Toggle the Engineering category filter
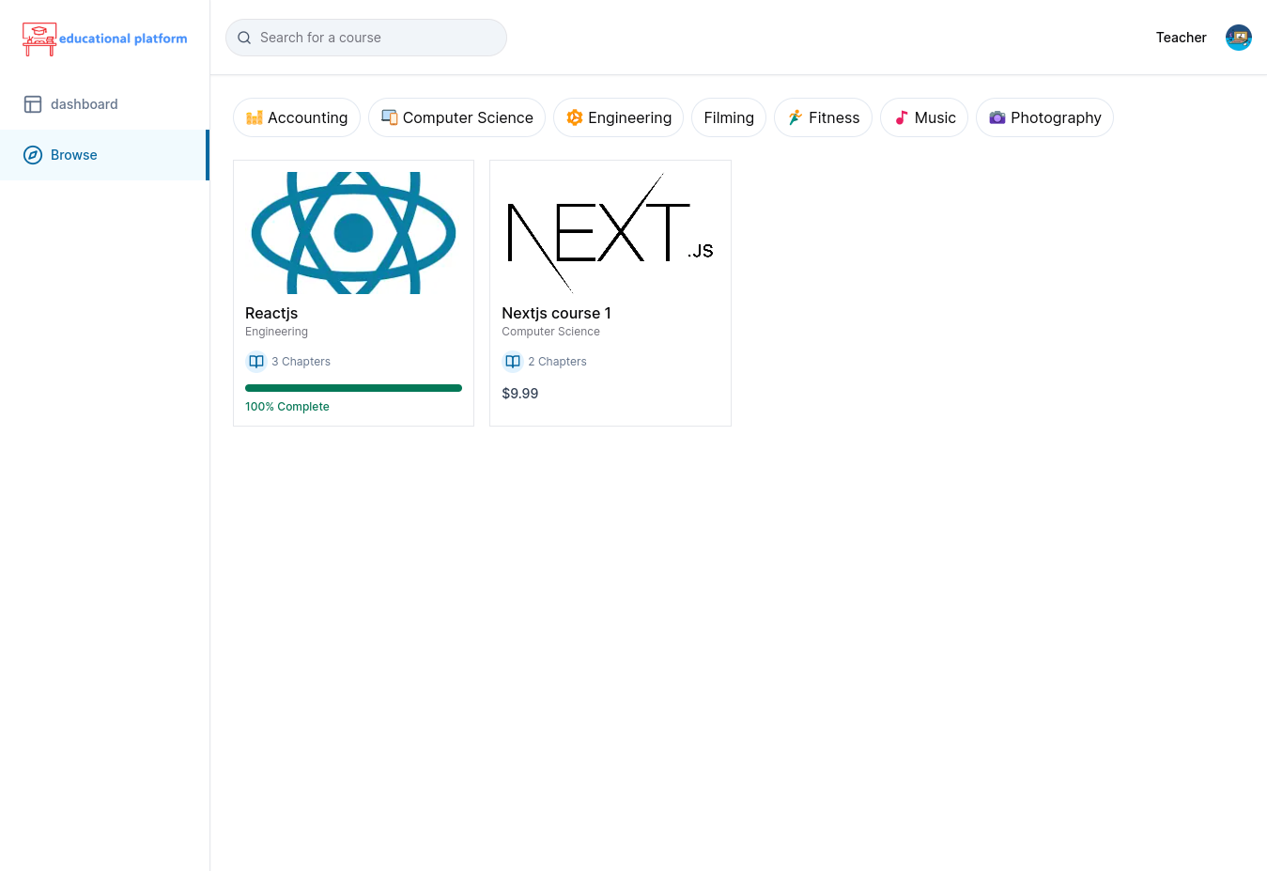 (x=618, y=117)
